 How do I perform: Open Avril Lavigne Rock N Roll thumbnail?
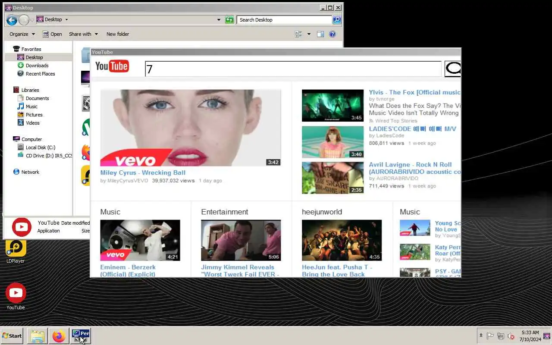coord(332,178)
